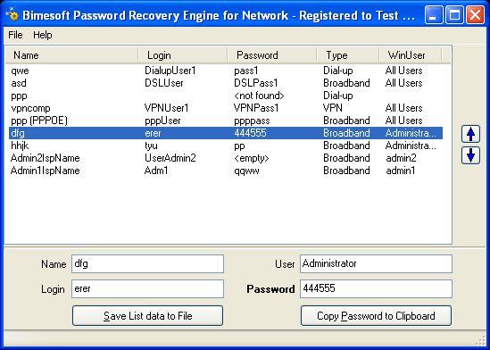Click the VPN type cell

[x=333, y=108]
